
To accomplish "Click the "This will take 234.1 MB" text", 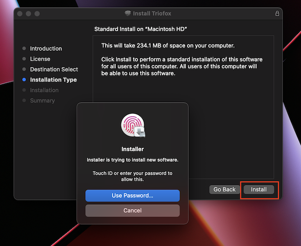I will tap(168, 45).
